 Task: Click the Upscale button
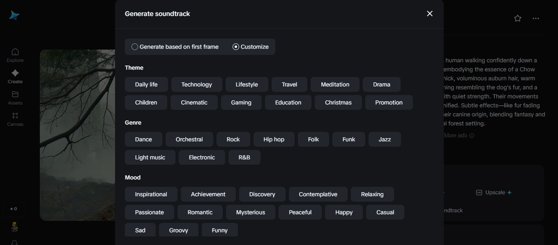pyautogui.click(x=493, y=192)
